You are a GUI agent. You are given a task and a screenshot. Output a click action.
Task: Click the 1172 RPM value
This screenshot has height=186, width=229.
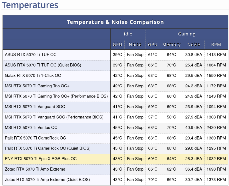tap(216, 86)
